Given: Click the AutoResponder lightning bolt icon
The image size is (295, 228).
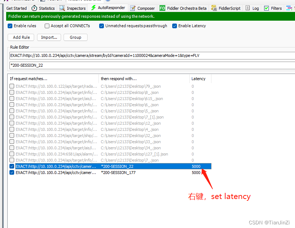Looking at the screenshot, I should point(93,8).
